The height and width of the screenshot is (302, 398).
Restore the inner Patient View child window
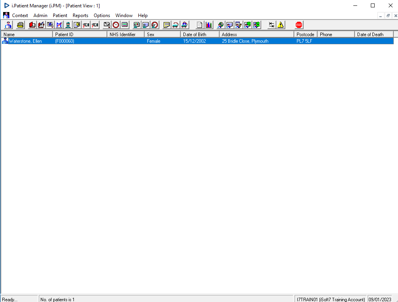point(388,16)
